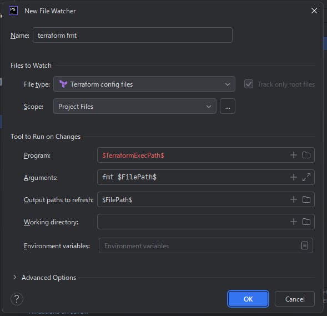Browse folder icon in Program field
Viewport: 327px width, 316px height.
click(x=306, y=155)
